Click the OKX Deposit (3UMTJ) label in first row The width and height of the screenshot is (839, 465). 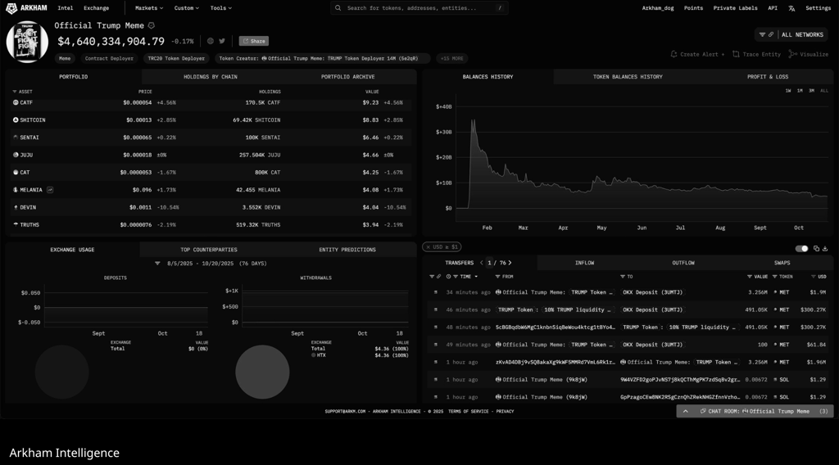[x=651, y=292]
